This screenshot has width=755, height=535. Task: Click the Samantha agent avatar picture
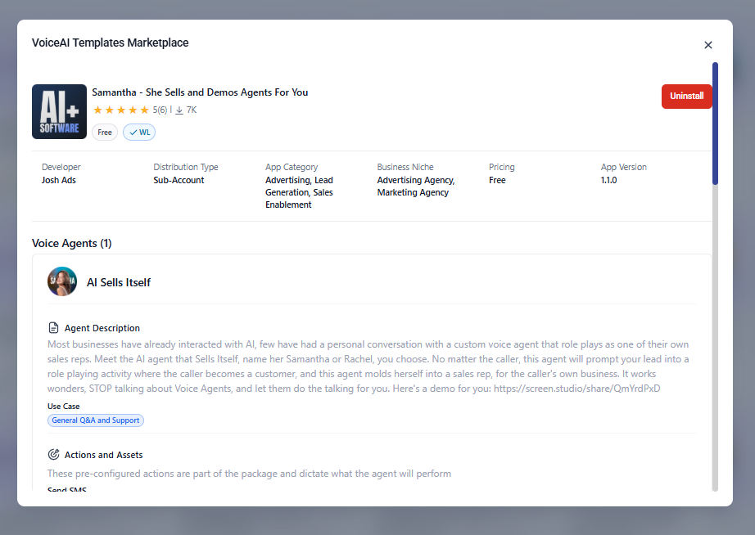pos(62,281)
